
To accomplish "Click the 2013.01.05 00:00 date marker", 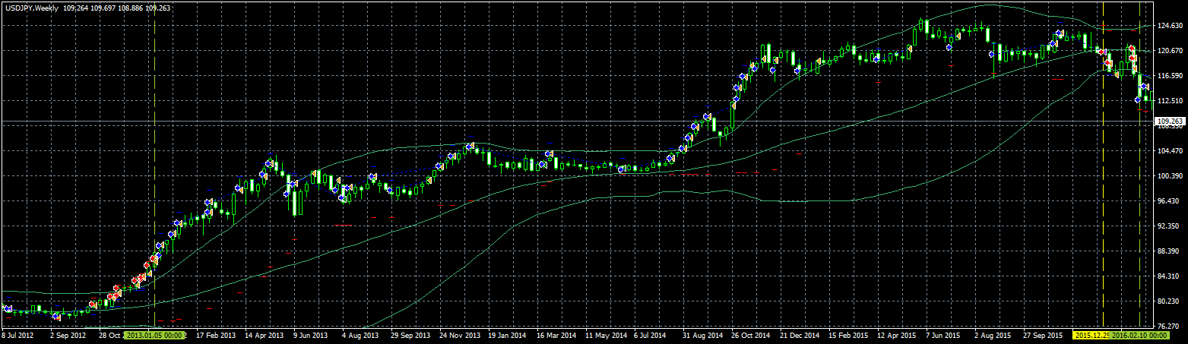I will click(x=154, y=334).
